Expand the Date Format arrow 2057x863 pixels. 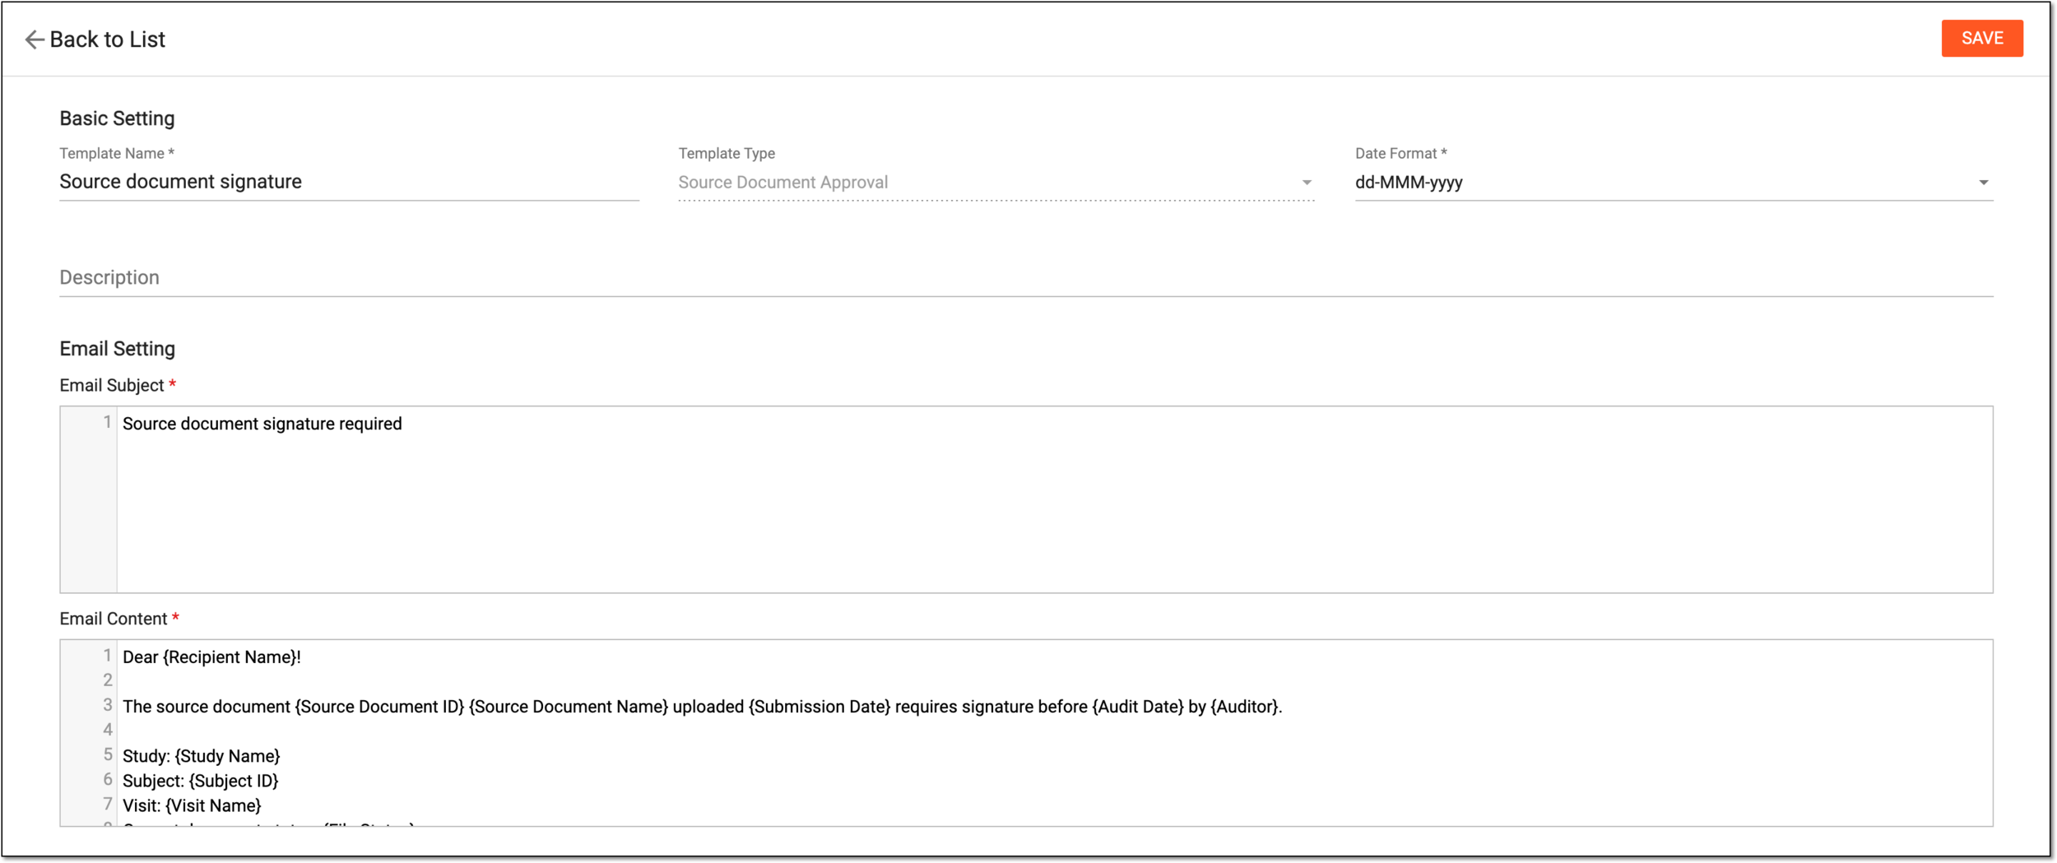click(x=1983, y=183)
